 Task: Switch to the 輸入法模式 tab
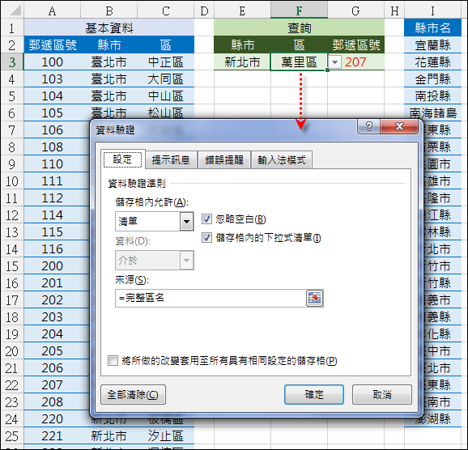pyautogui.click(x=282, y=160)
